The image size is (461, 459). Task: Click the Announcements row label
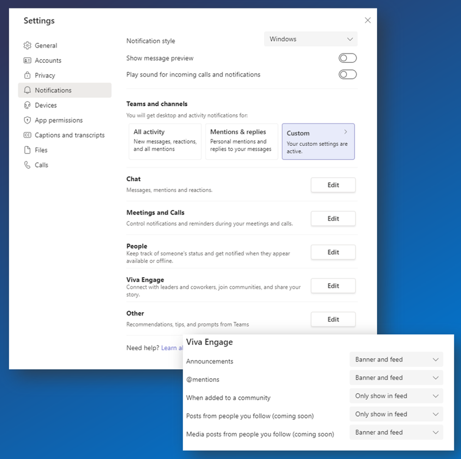[210, 361]
